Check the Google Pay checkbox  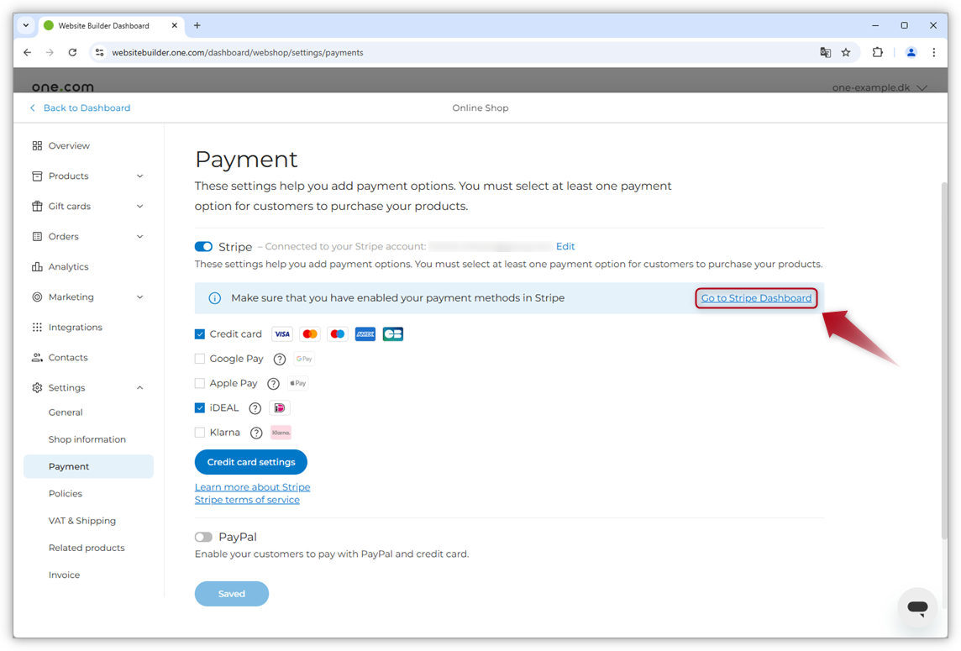coord(200,359)
